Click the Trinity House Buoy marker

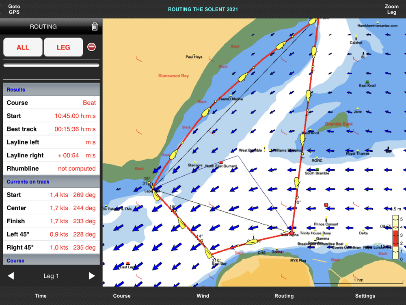click(x=315, y=230)
